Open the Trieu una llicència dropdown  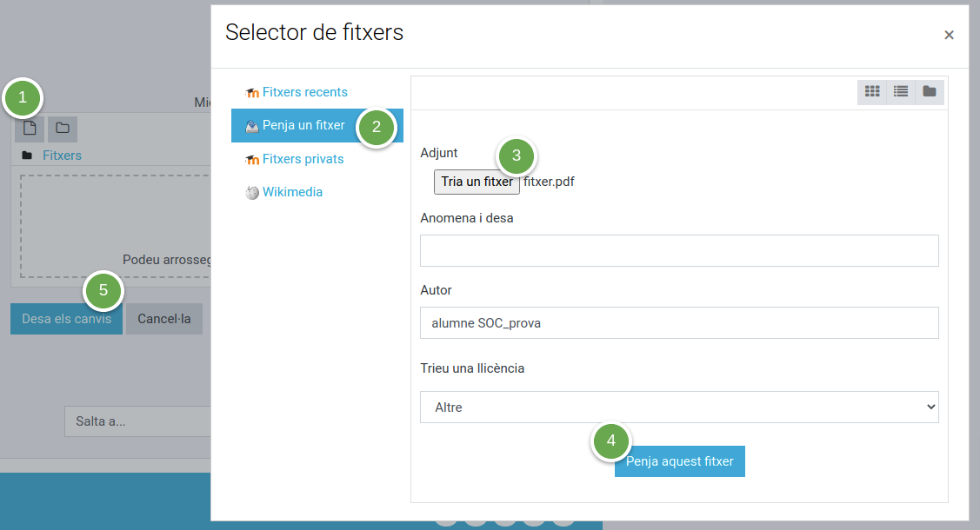pos(679,407)
